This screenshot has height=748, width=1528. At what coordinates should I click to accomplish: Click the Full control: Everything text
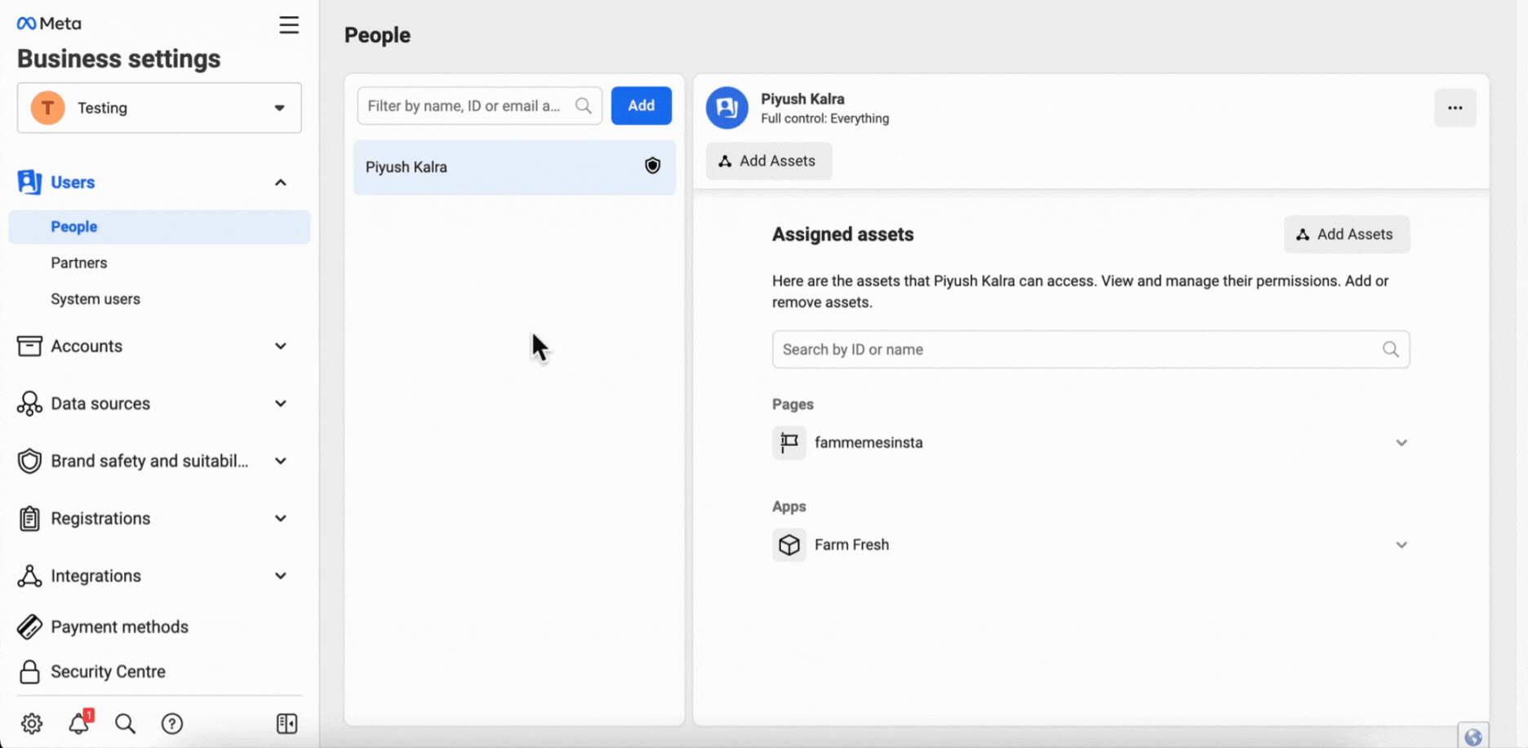coord(825,118)
